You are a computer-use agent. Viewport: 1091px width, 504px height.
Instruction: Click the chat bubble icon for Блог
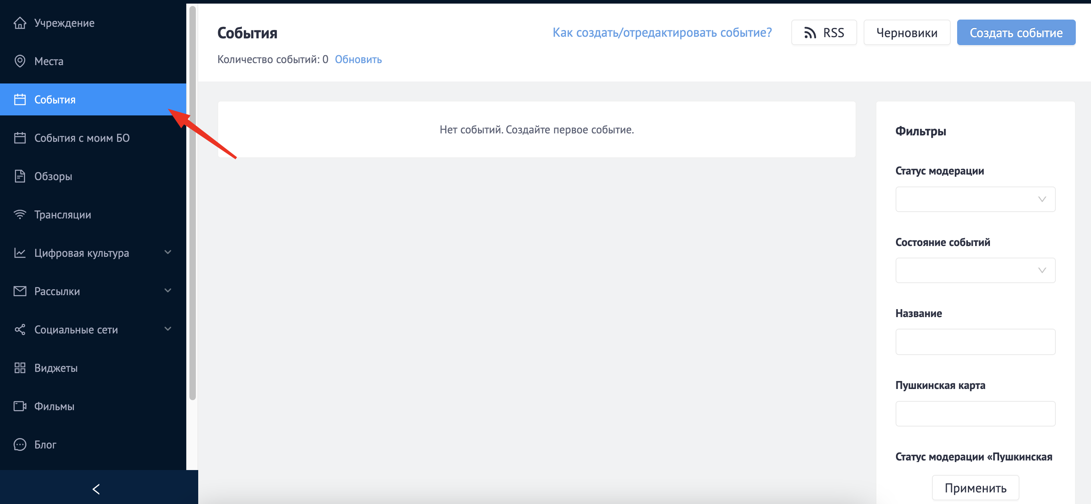pyautogui.click(x=20, y=444)
